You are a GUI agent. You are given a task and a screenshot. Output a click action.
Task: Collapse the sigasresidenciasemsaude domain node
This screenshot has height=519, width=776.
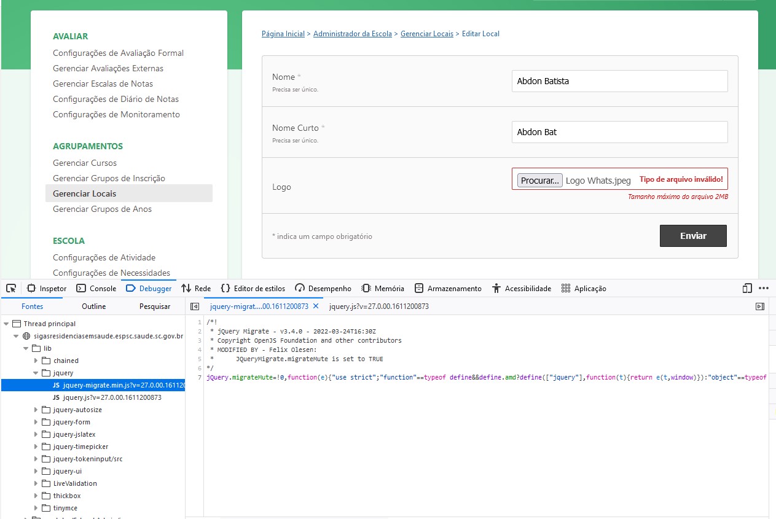coord(16,336)
